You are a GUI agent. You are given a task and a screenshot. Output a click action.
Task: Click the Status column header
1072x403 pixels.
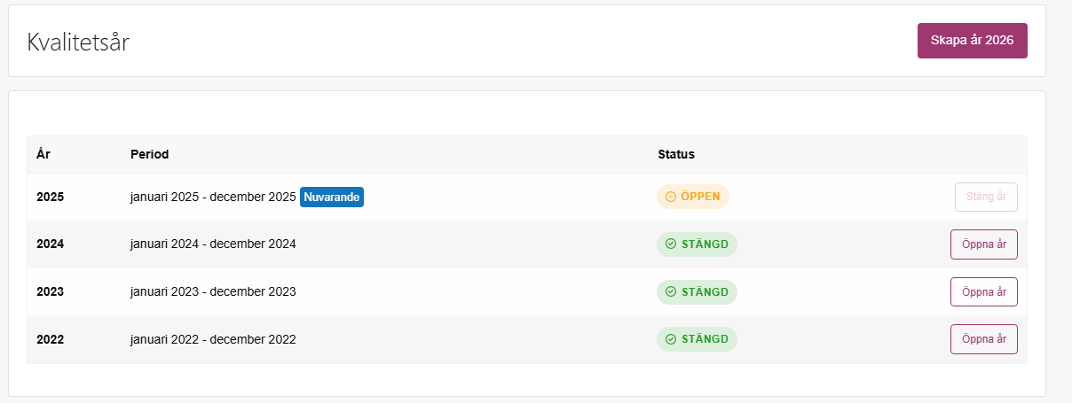click(676, 154)
